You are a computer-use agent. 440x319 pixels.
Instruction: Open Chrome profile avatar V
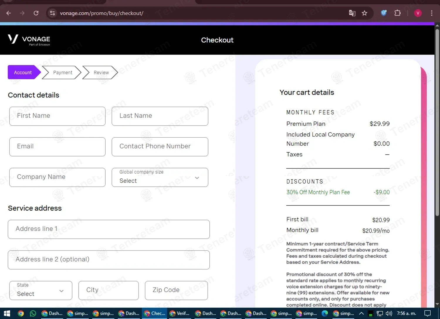pyautogui.click(x=418, y=13)
